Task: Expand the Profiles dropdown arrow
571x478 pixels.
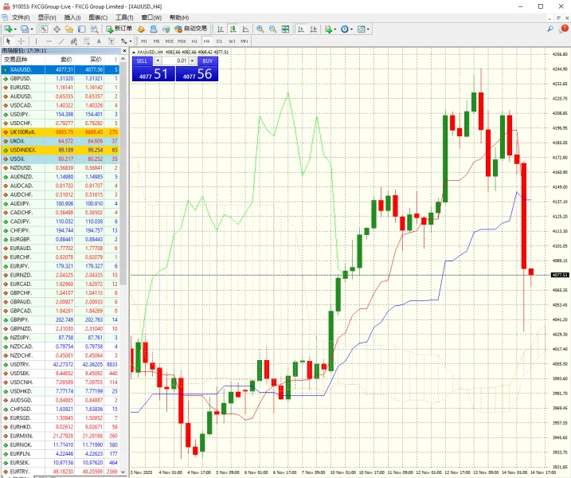Action: tap(32, 29)
